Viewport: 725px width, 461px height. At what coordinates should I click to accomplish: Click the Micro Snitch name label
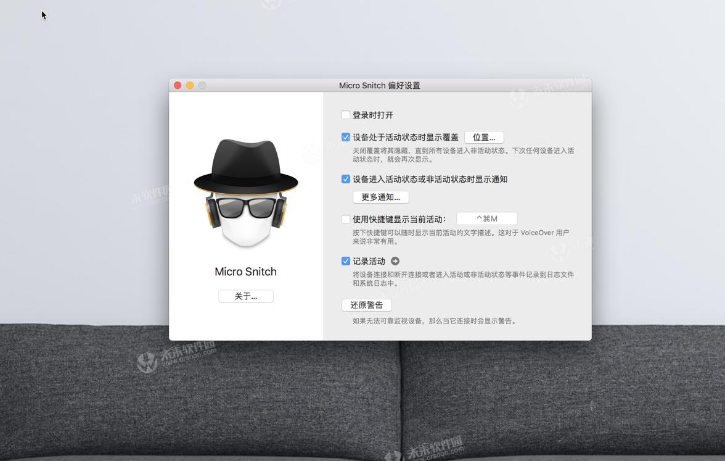click(245, 272)
